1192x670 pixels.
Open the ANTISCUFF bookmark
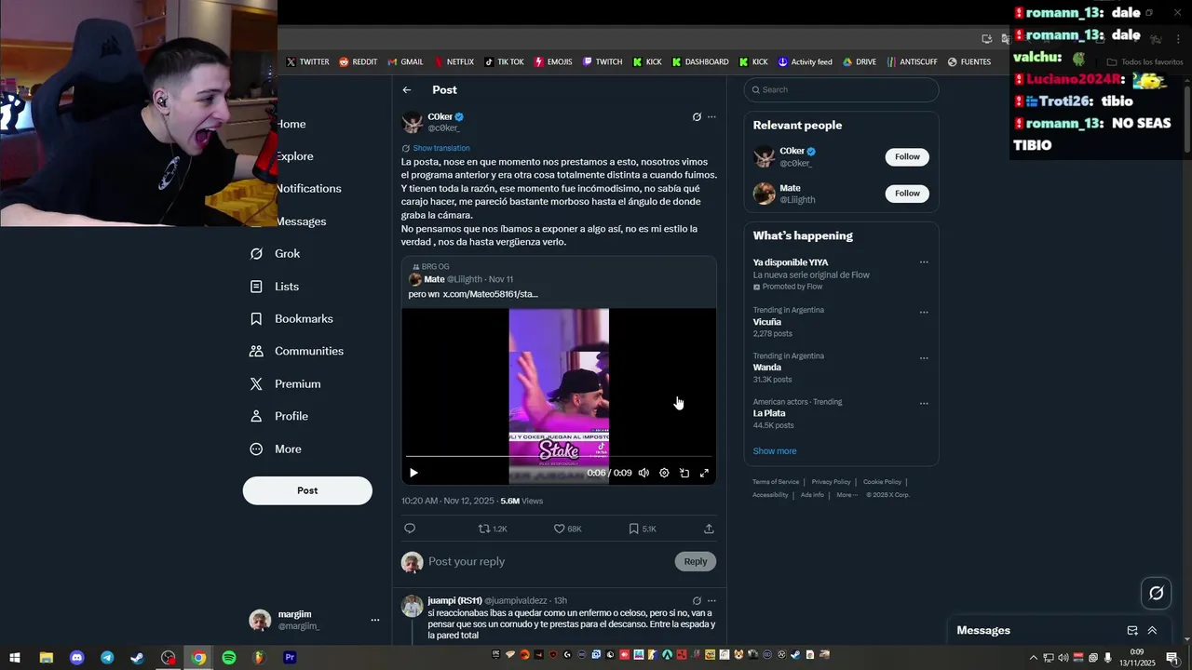(x=912, y=62)
